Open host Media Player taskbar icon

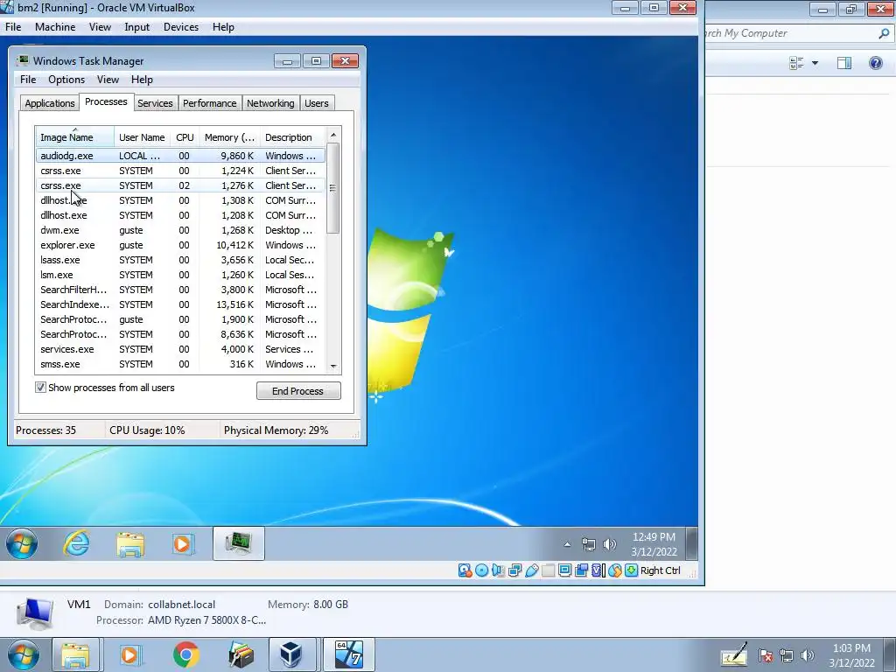pyautogui.click(x=129, y=654)
